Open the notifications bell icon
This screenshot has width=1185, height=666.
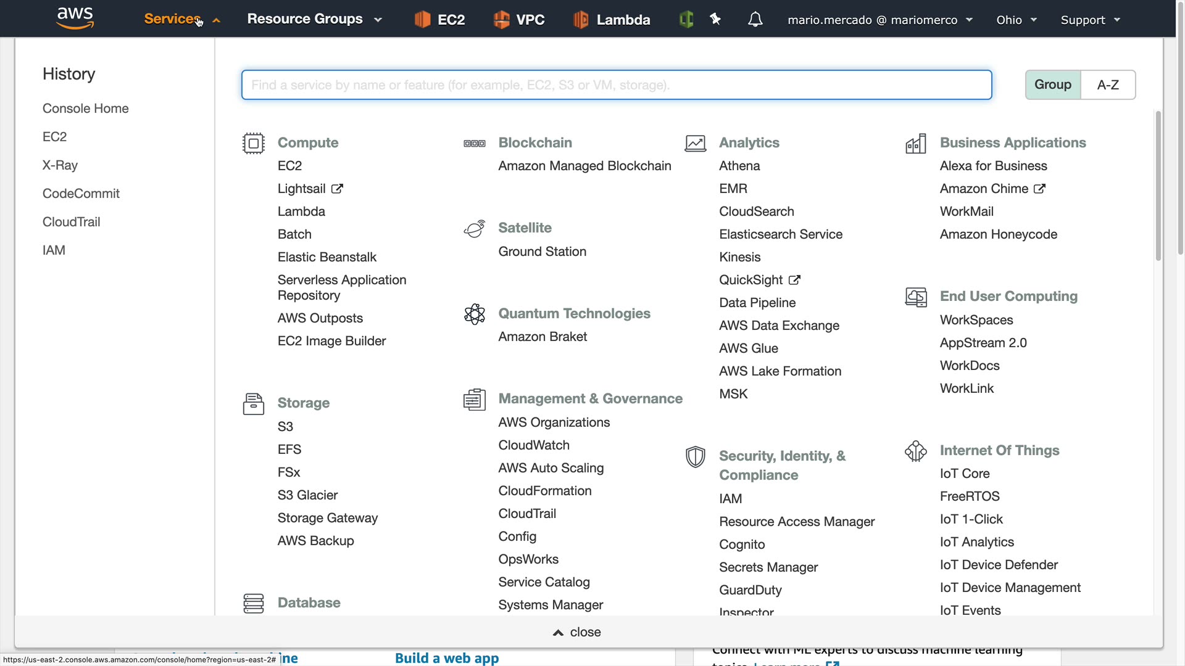point(755,20)
